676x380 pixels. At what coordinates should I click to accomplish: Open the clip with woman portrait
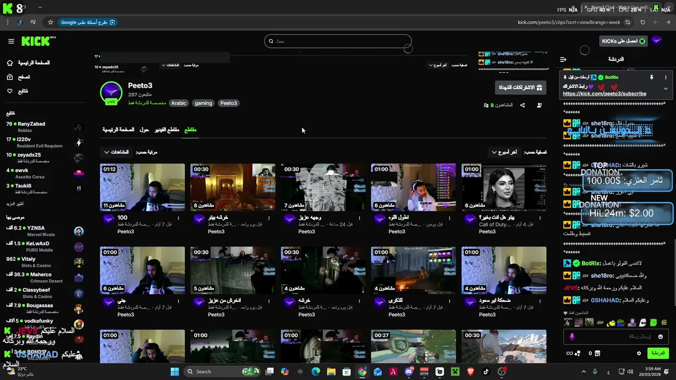tap(504, 187)
